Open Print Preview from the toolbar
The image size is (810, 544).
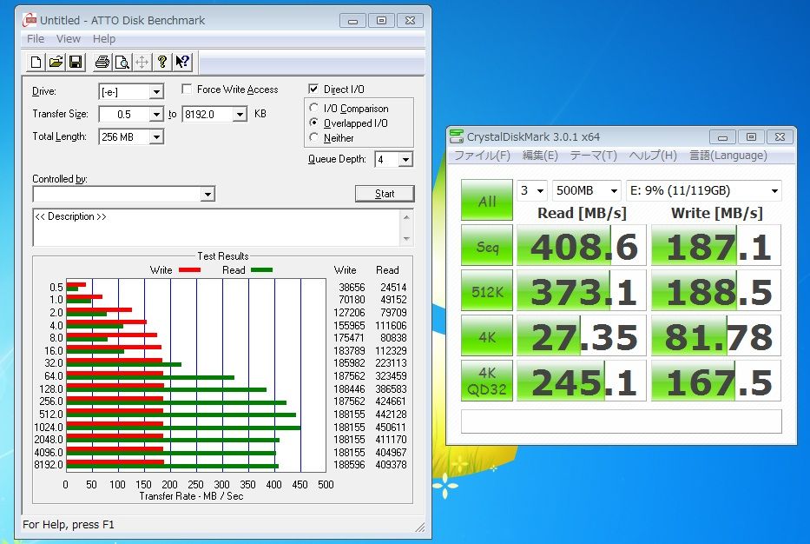pyautogui.click(x=122, y=62)
